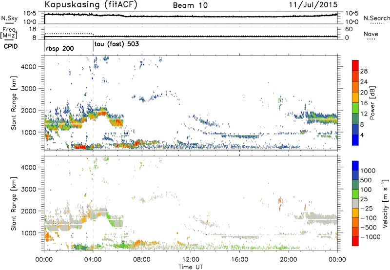This screenshot has width=390, height=270.
Task: Select the "CPID" row label
Action: (x=11, y=46)
